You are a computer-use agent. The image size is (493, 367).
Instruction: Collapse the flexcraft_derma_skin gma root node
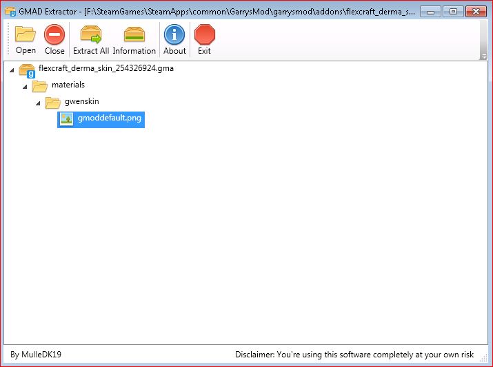pyautogui.click(x=12, y=70)
